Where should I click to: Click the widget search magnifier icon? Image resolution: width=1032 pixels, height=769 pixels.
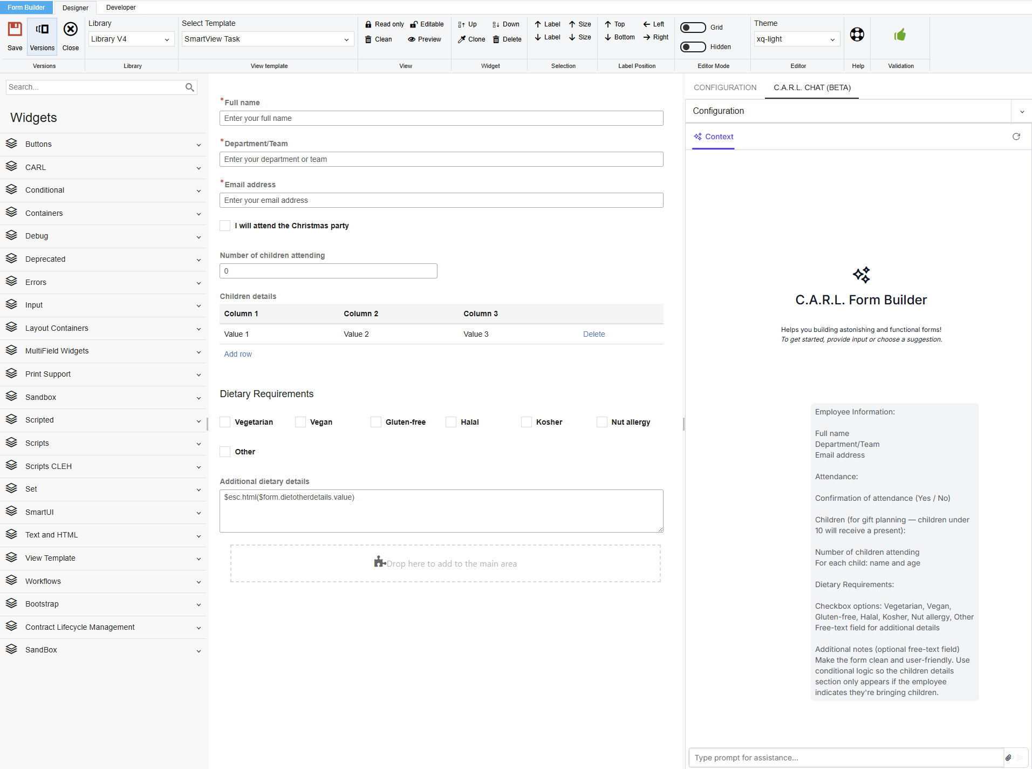pyautogui.click(x=189, y=87)
